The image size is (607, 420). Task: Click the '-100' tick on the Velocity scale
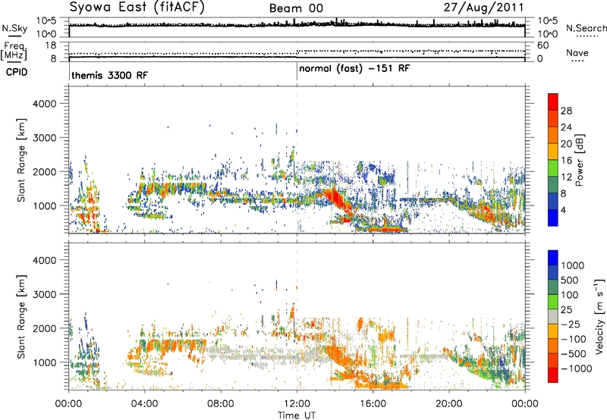[x=574, y=339]
